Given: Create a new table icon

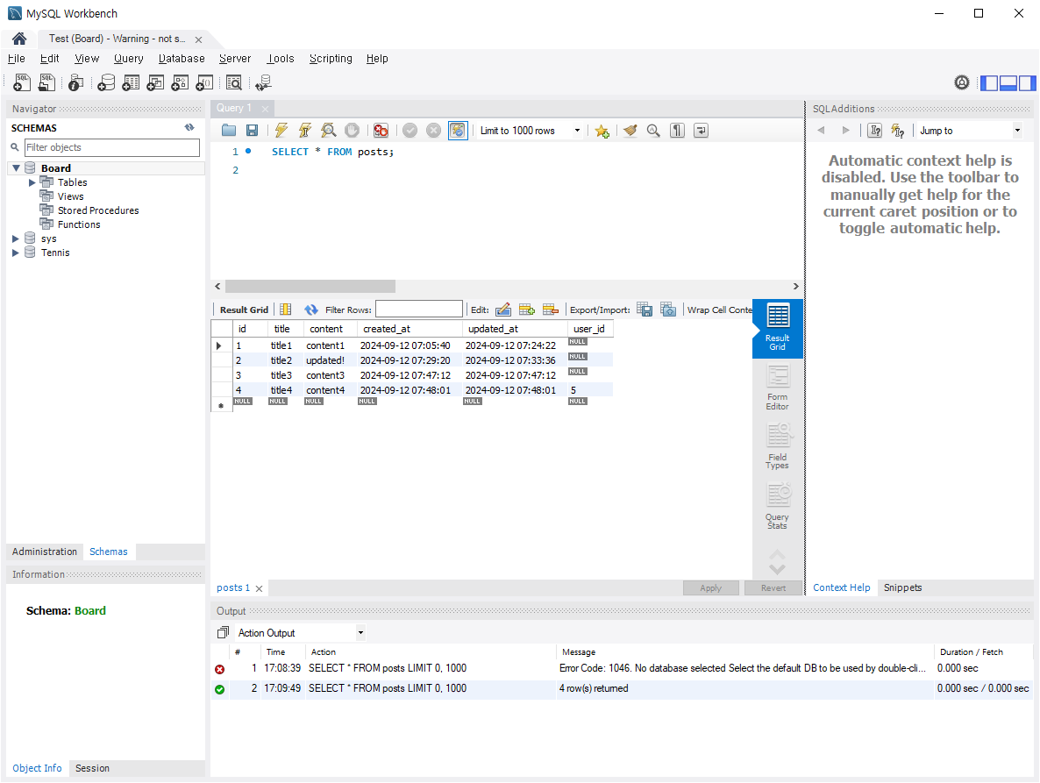Looking at the screenshot, I should coord(131,82).
